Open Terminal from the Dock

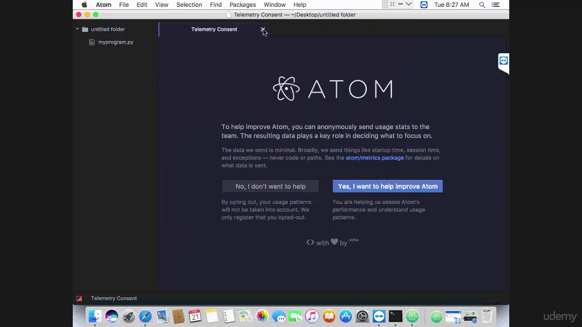396,316
